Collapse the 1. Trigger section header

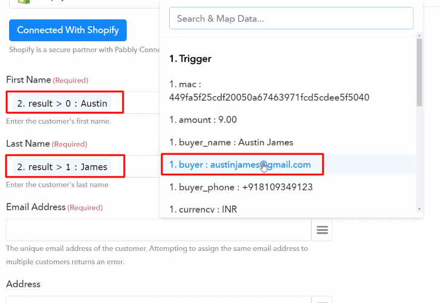190,59
